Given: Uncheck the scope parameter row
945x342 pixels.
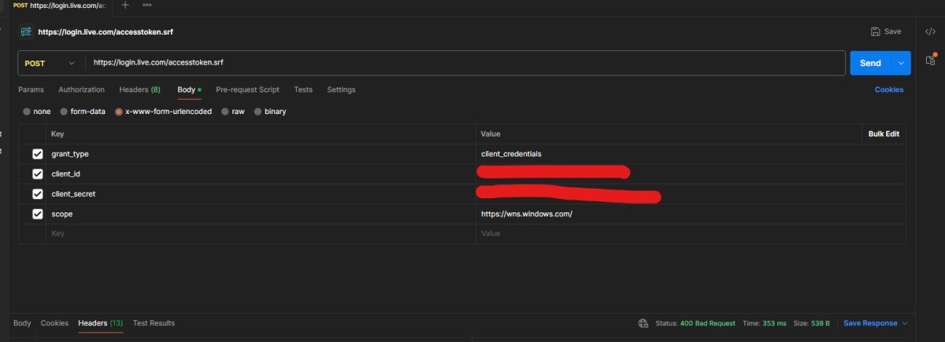Looking at the screenshot, I should pyautogui.click(x=37, y=214).
